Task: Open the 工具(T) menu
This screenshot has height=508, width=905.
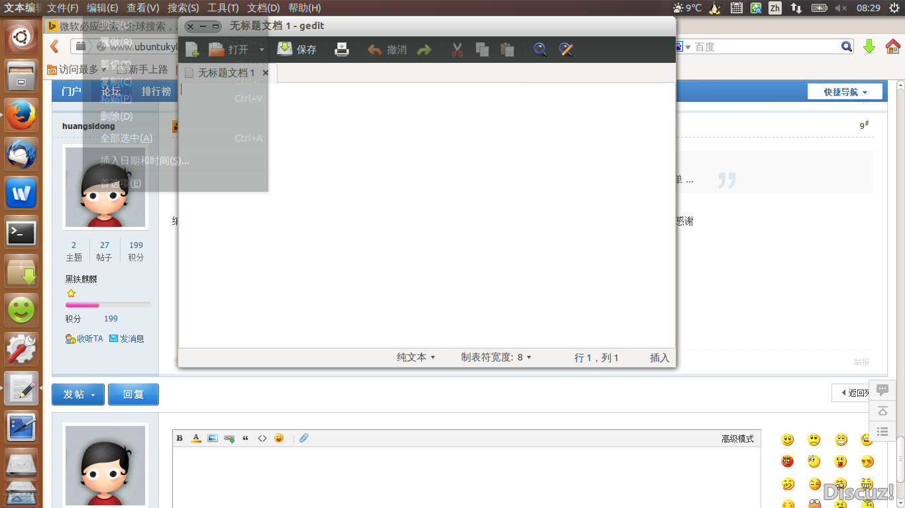Action: (x=223, y=7)
